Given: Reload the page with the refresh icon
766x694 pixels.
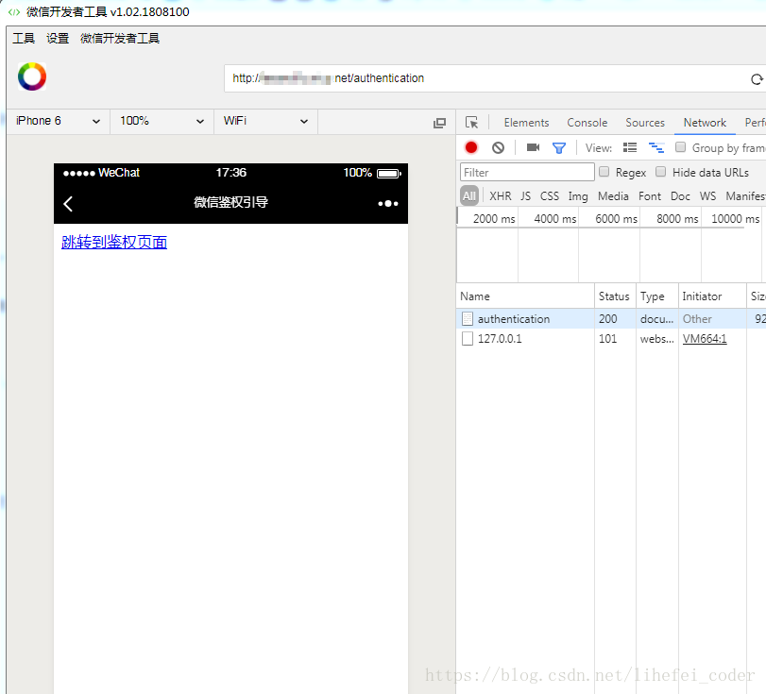Looking at the screenshot, I should pyautogui.click(x=757, y=79).
